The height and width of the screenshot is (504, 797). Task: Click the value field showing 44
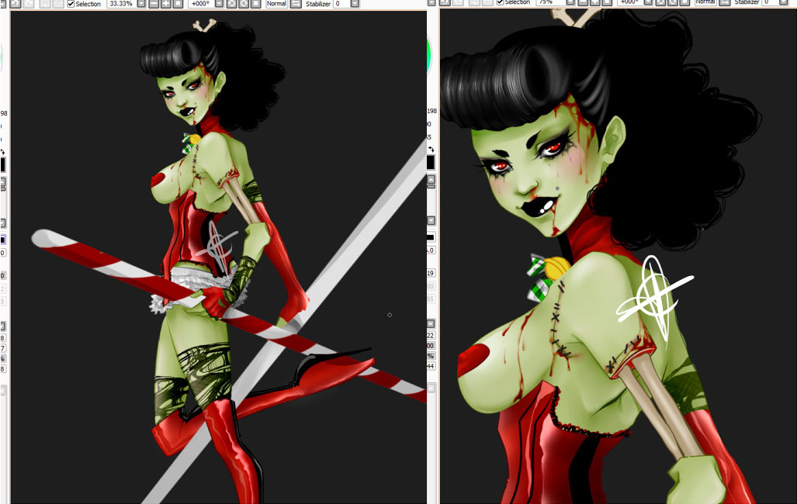tap(431, 366)
